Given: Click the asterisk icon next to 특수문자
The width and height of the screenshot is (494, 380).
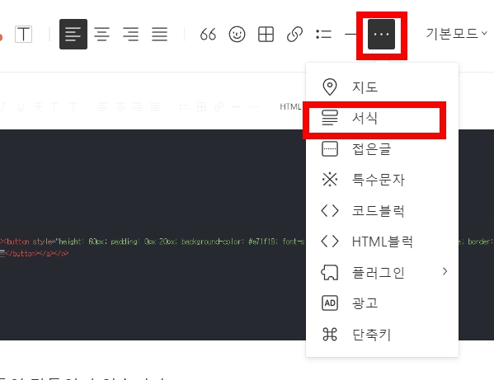Looking at the screenshot, I should click(x=330, y=180).
